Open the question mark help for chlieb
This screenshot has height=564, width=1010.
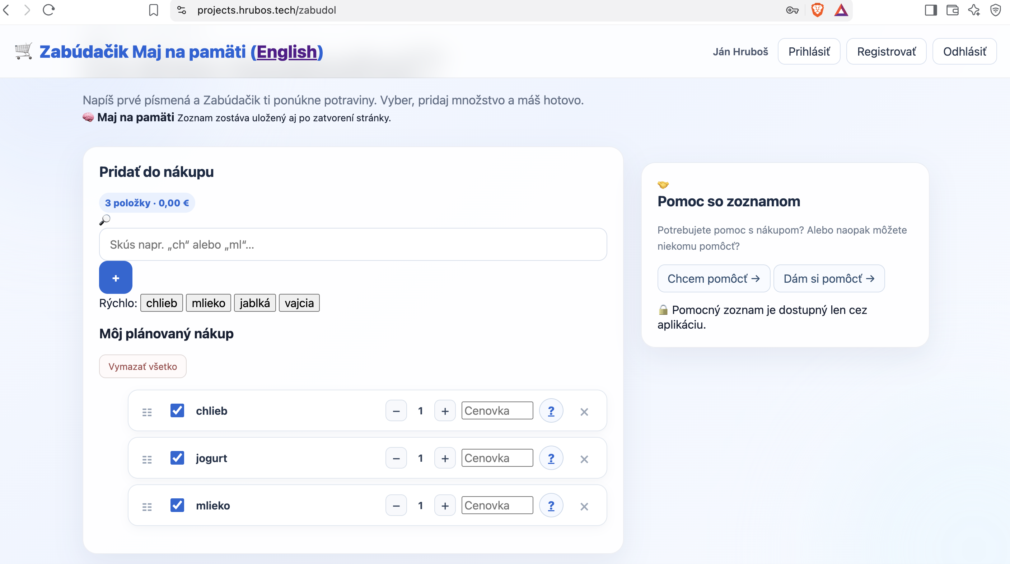(x=551, y=411)
